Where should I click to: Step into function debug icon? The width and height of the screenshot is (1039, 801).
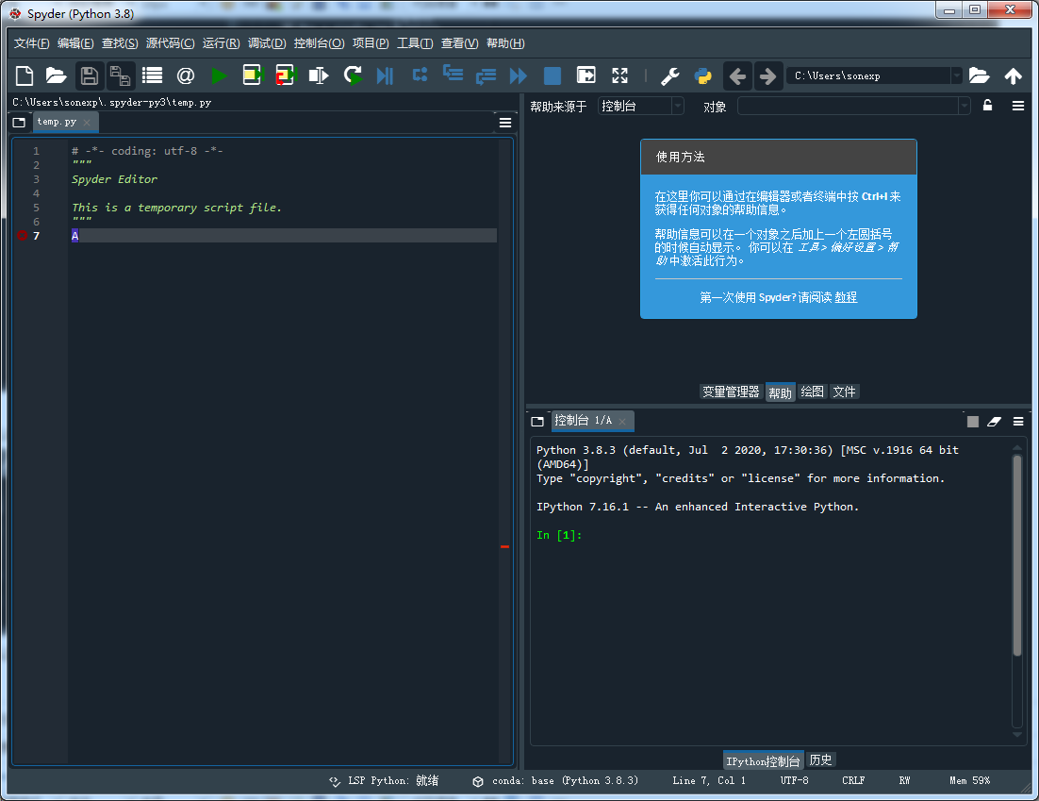point(454,73)
